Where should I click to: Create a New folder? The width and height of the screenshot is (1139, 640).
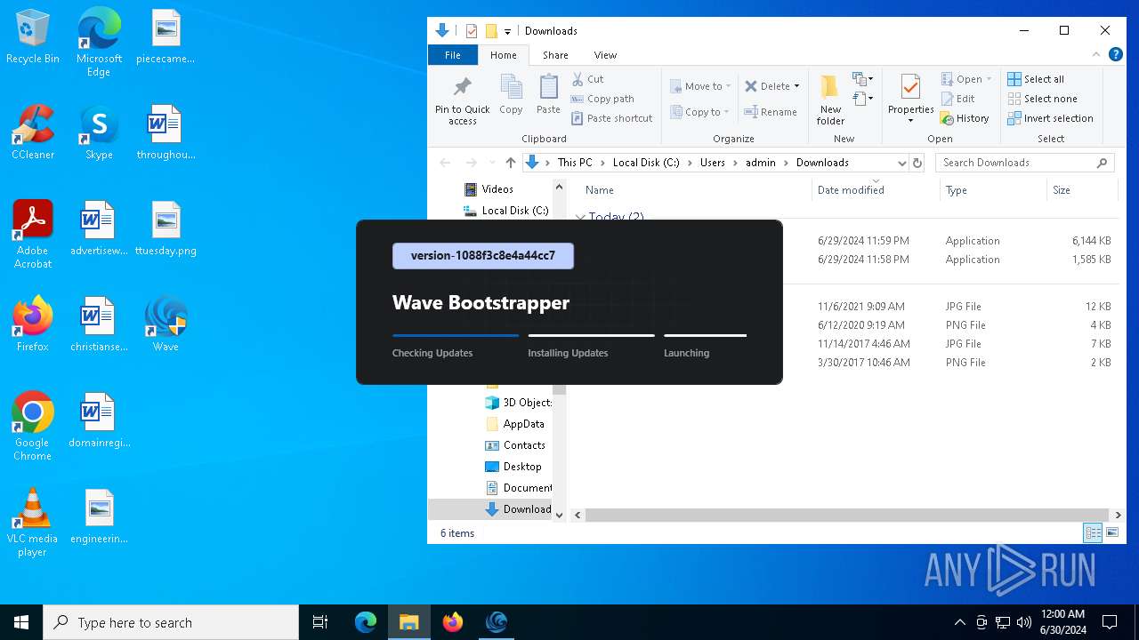click(x=830, y=100)
